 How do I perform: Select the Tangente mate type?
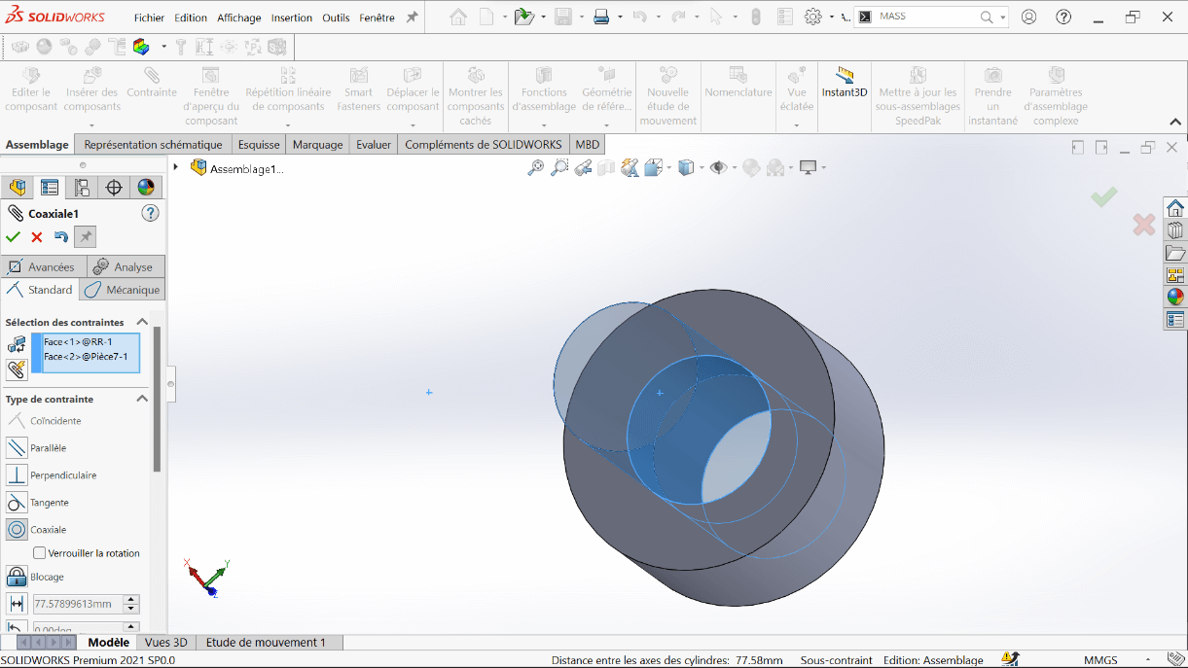coord(17,503)
